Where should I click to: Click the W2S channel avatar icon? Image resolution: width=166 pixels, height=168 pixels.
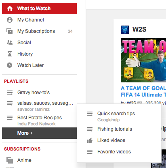click(x=125, y=30)
